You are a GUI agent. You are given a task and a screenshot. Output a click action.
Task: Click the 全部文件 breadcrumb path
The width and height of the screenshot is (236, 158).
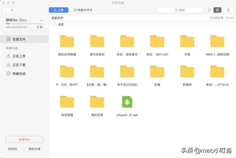(57, 18)
